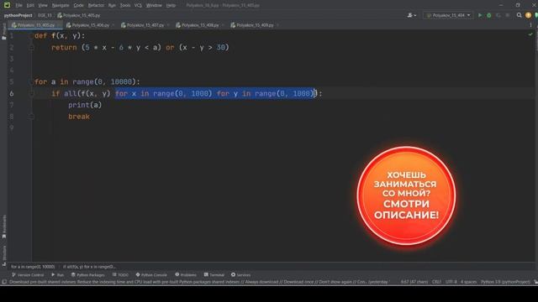This screenshot has width=538, height=302.
Task: Click EGE_15 folder in the breadcrumb bar
Action: pos(45,15)
